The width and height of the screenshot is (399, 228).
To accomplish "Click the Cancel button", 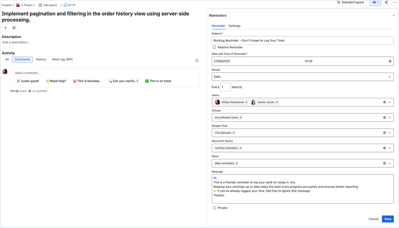I will coord(373,219).
